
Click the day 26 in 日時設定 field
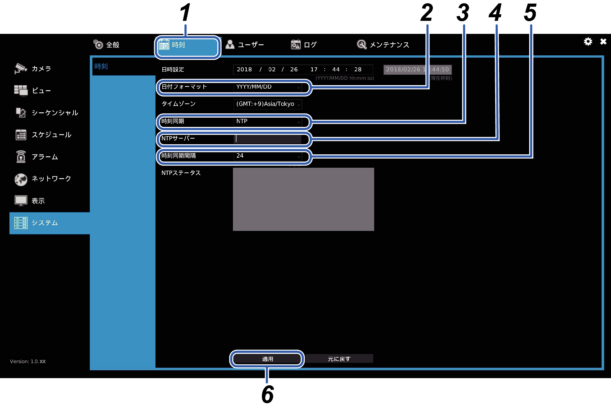pyautogui.click(x=294, y=69)
